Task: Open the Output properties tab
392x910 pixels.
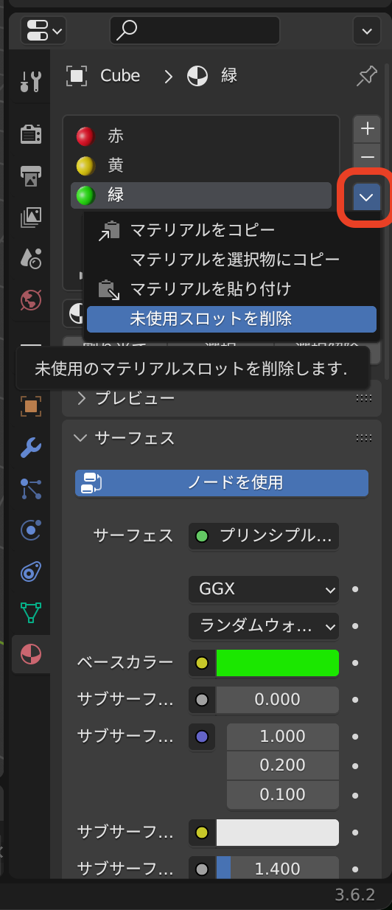Action: [x=31, y=175]
